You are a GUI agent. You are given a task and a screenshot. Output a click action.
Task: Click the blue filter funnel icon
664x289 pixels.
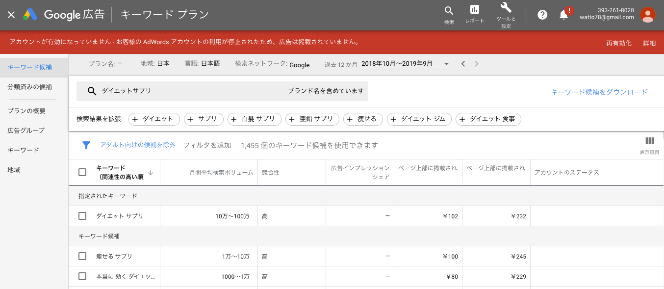(86, 145)
